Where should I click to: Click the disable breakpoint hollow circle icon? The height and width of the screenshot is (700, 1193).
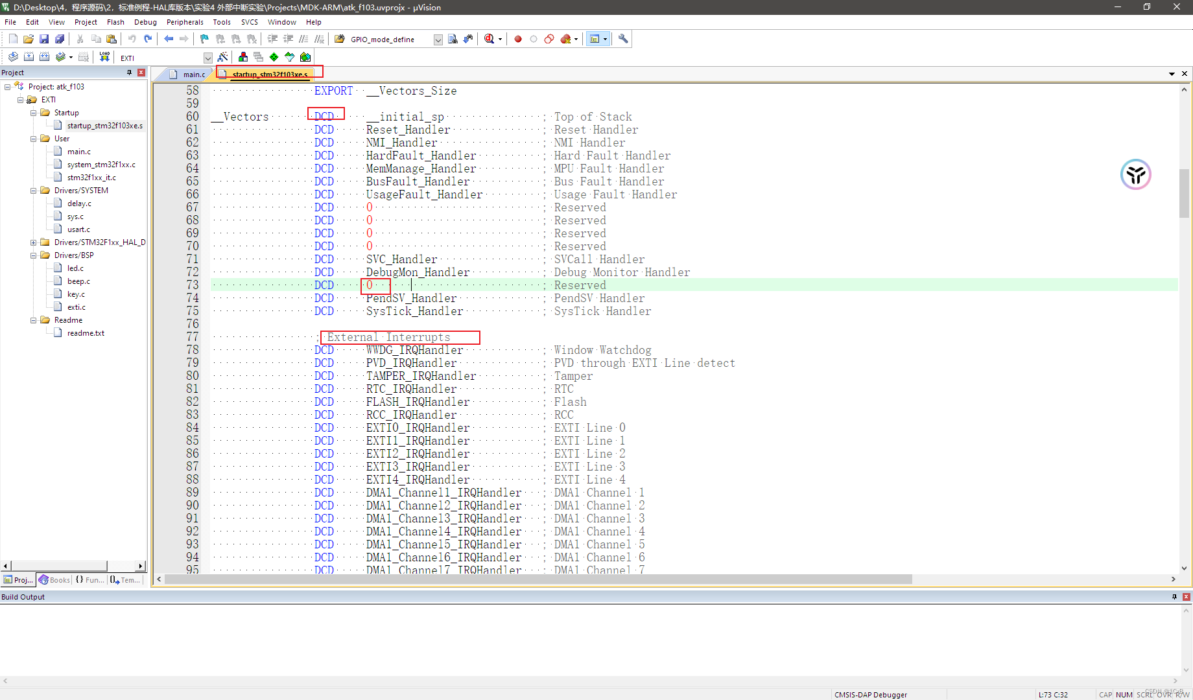534,39
